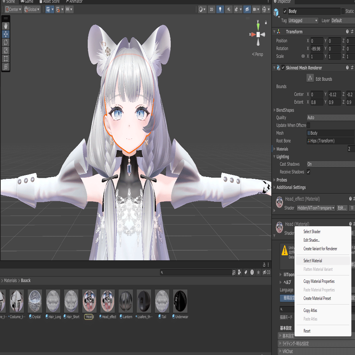The height and width of the screenshot is (355, 355).
Task: Open the Layer Default dropdown
Action: [x=343, y=21]
